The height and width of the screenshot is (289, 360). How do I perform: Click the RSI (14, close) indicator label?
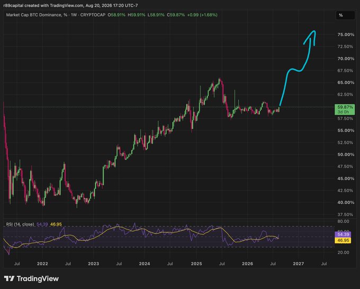(20, 224)
